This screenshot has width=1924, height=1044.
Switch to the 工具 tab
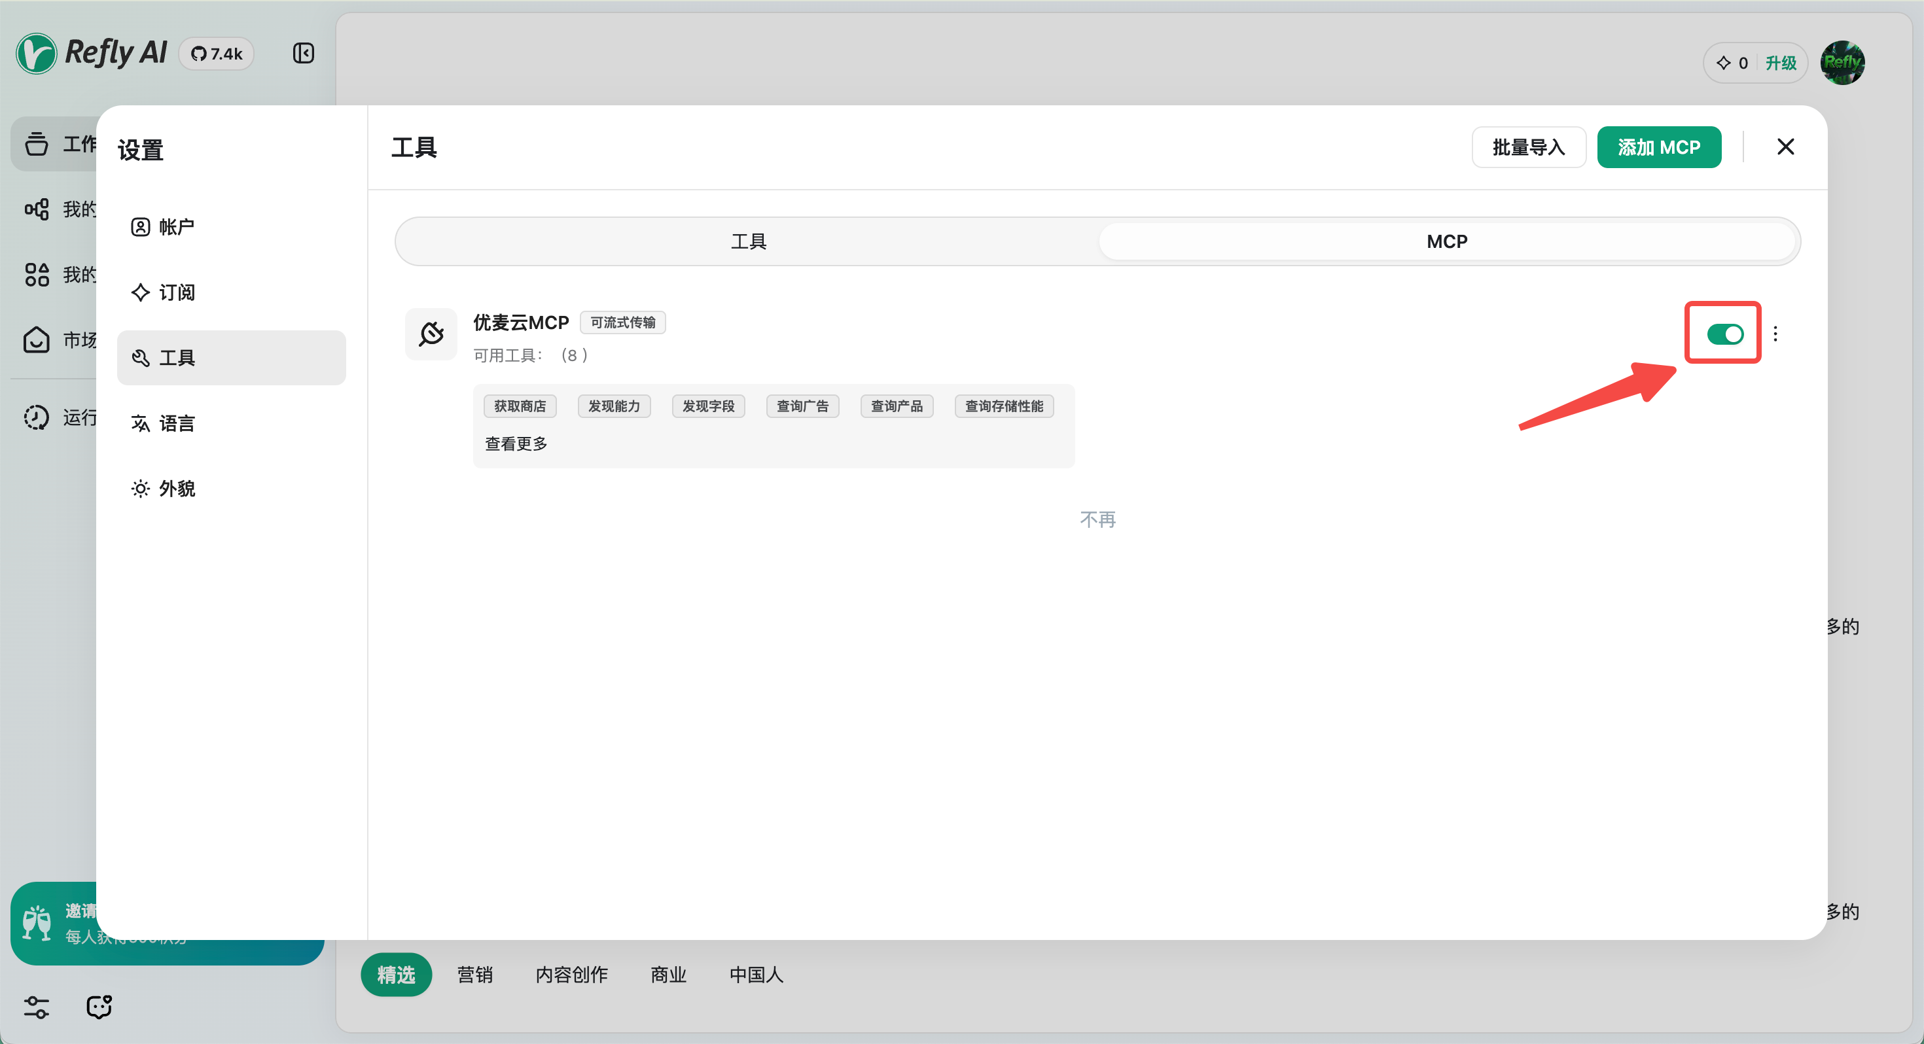[749, 241]
